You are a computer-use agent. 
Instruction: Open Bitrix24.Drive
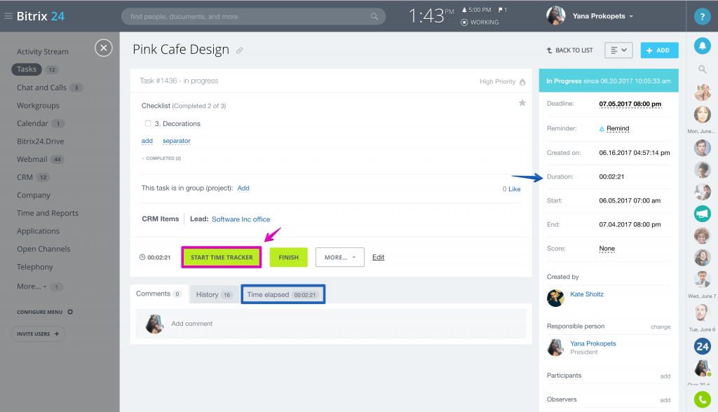tap(40, 142)
